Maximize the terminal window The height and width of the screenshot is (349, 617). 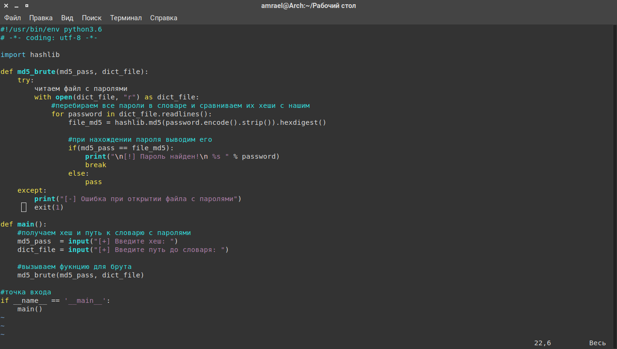pyautogui.click(x=27, y=6)
